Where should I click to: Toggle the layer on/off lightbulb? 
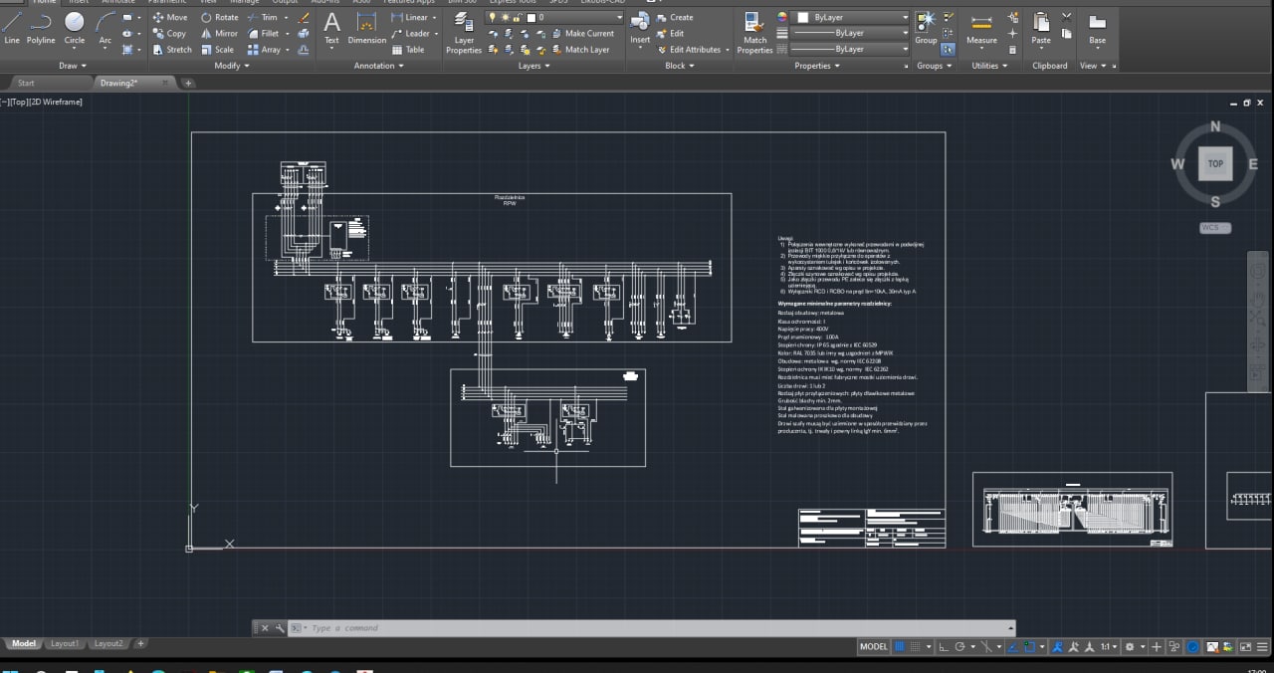coord(493,17)
